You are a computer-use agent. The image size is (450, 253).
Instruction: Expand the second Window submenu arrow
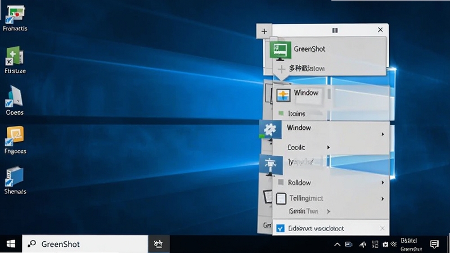coord(382,134)
